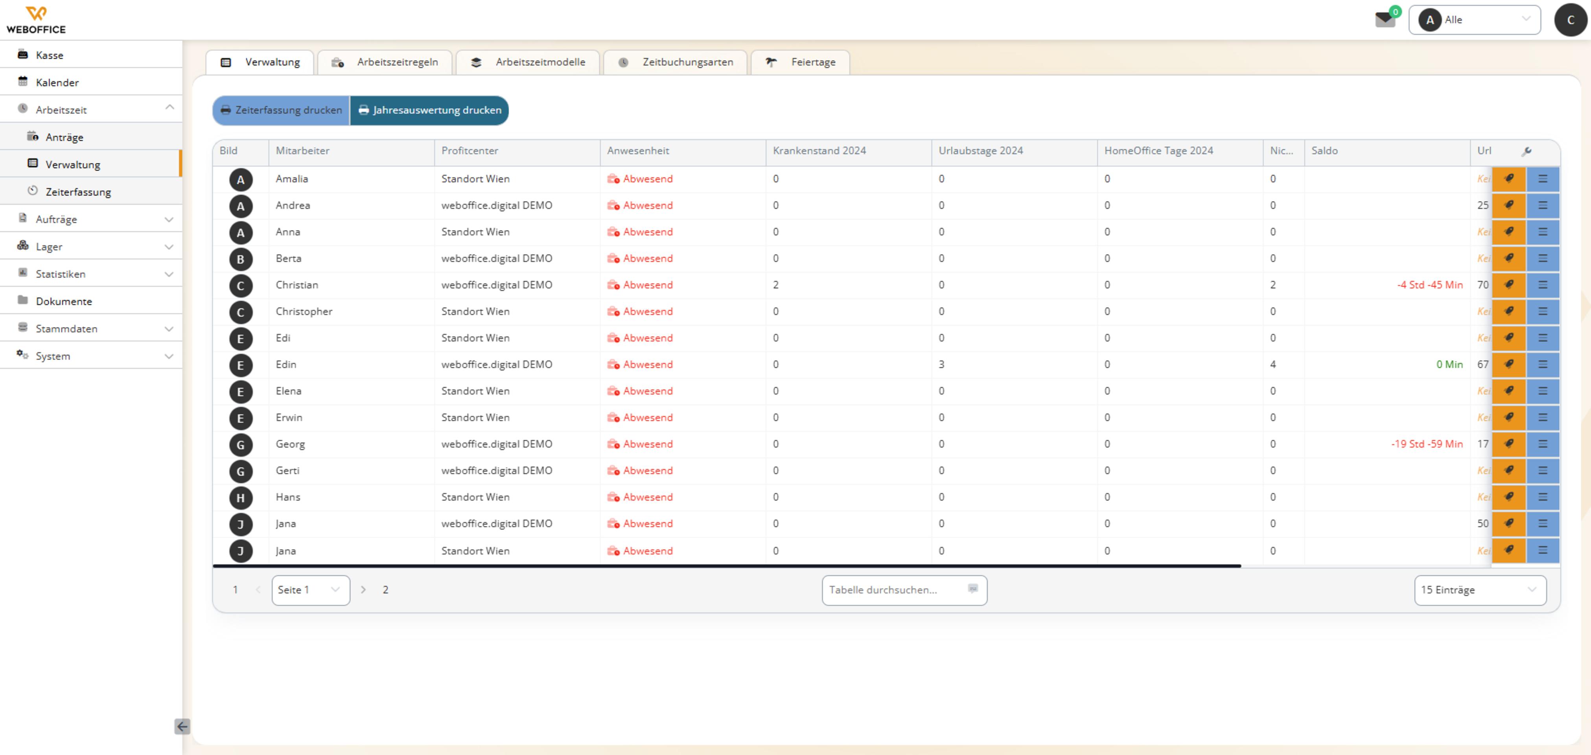Image resolution: width=1591 pixels, height=755 pixels.
Task: Switch to the Arbeitszeitregeln tab
Action: coord(384,63)
